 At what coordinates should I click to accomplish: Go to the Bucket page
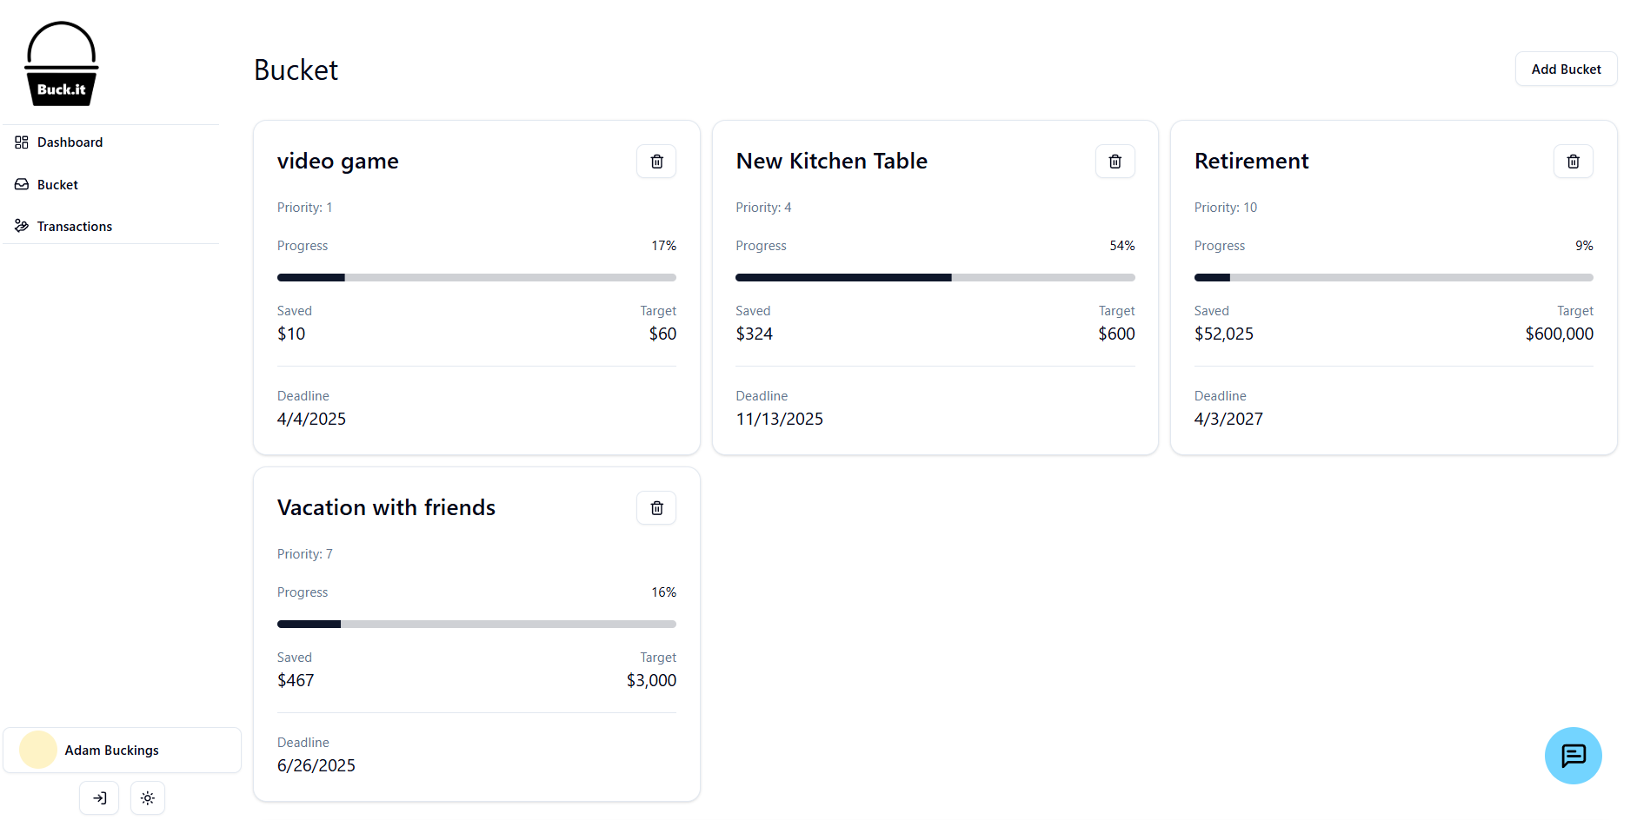click(57, 185)
